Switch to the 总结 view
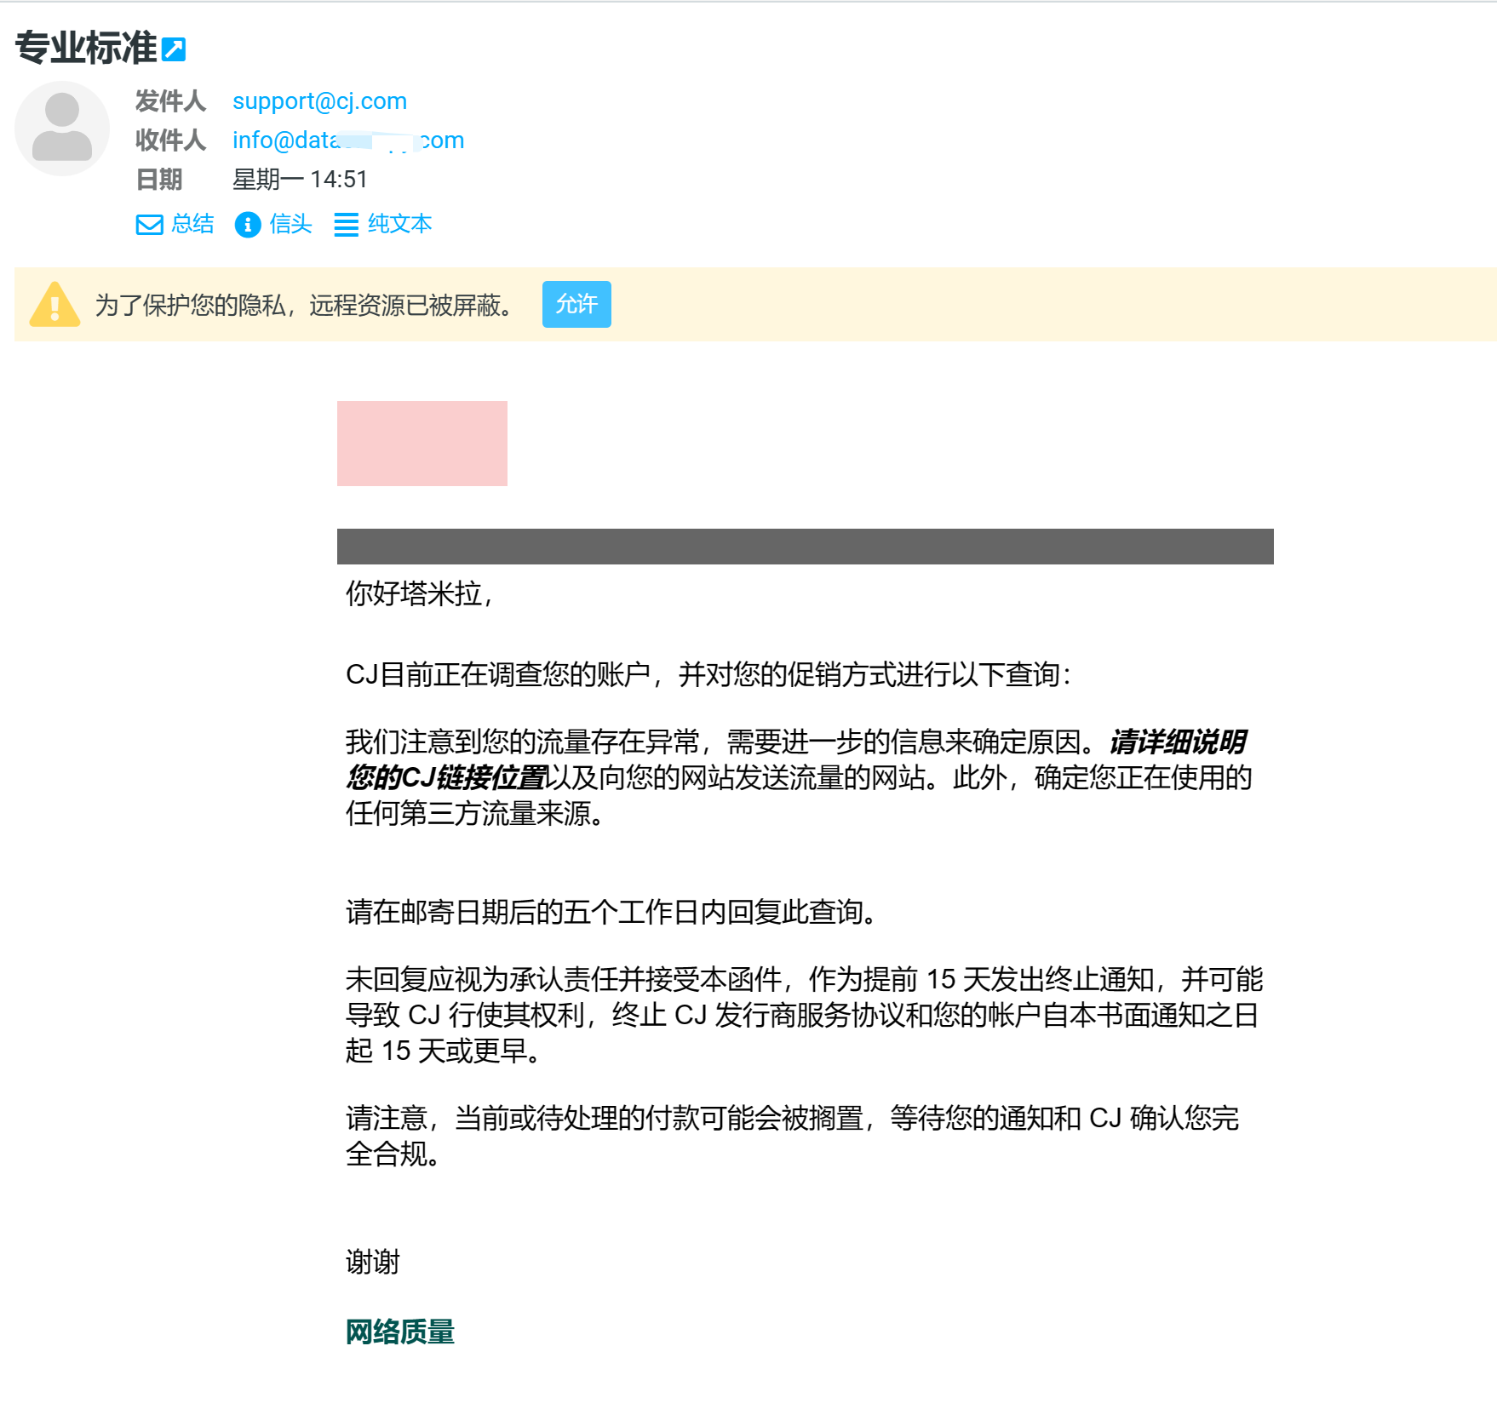Viewport: 1497px width, 1409px height. [x=192, y=224]
